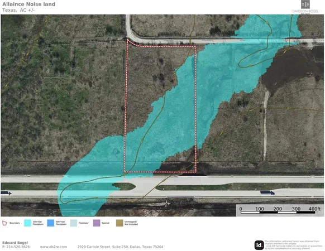Select the 500 Year Floodplain swatch

pyautogui.click(x=51, y=223)
